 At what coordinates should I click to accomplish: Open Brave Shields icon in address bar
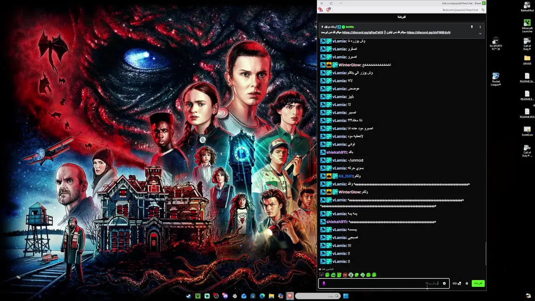click(329, 10)
